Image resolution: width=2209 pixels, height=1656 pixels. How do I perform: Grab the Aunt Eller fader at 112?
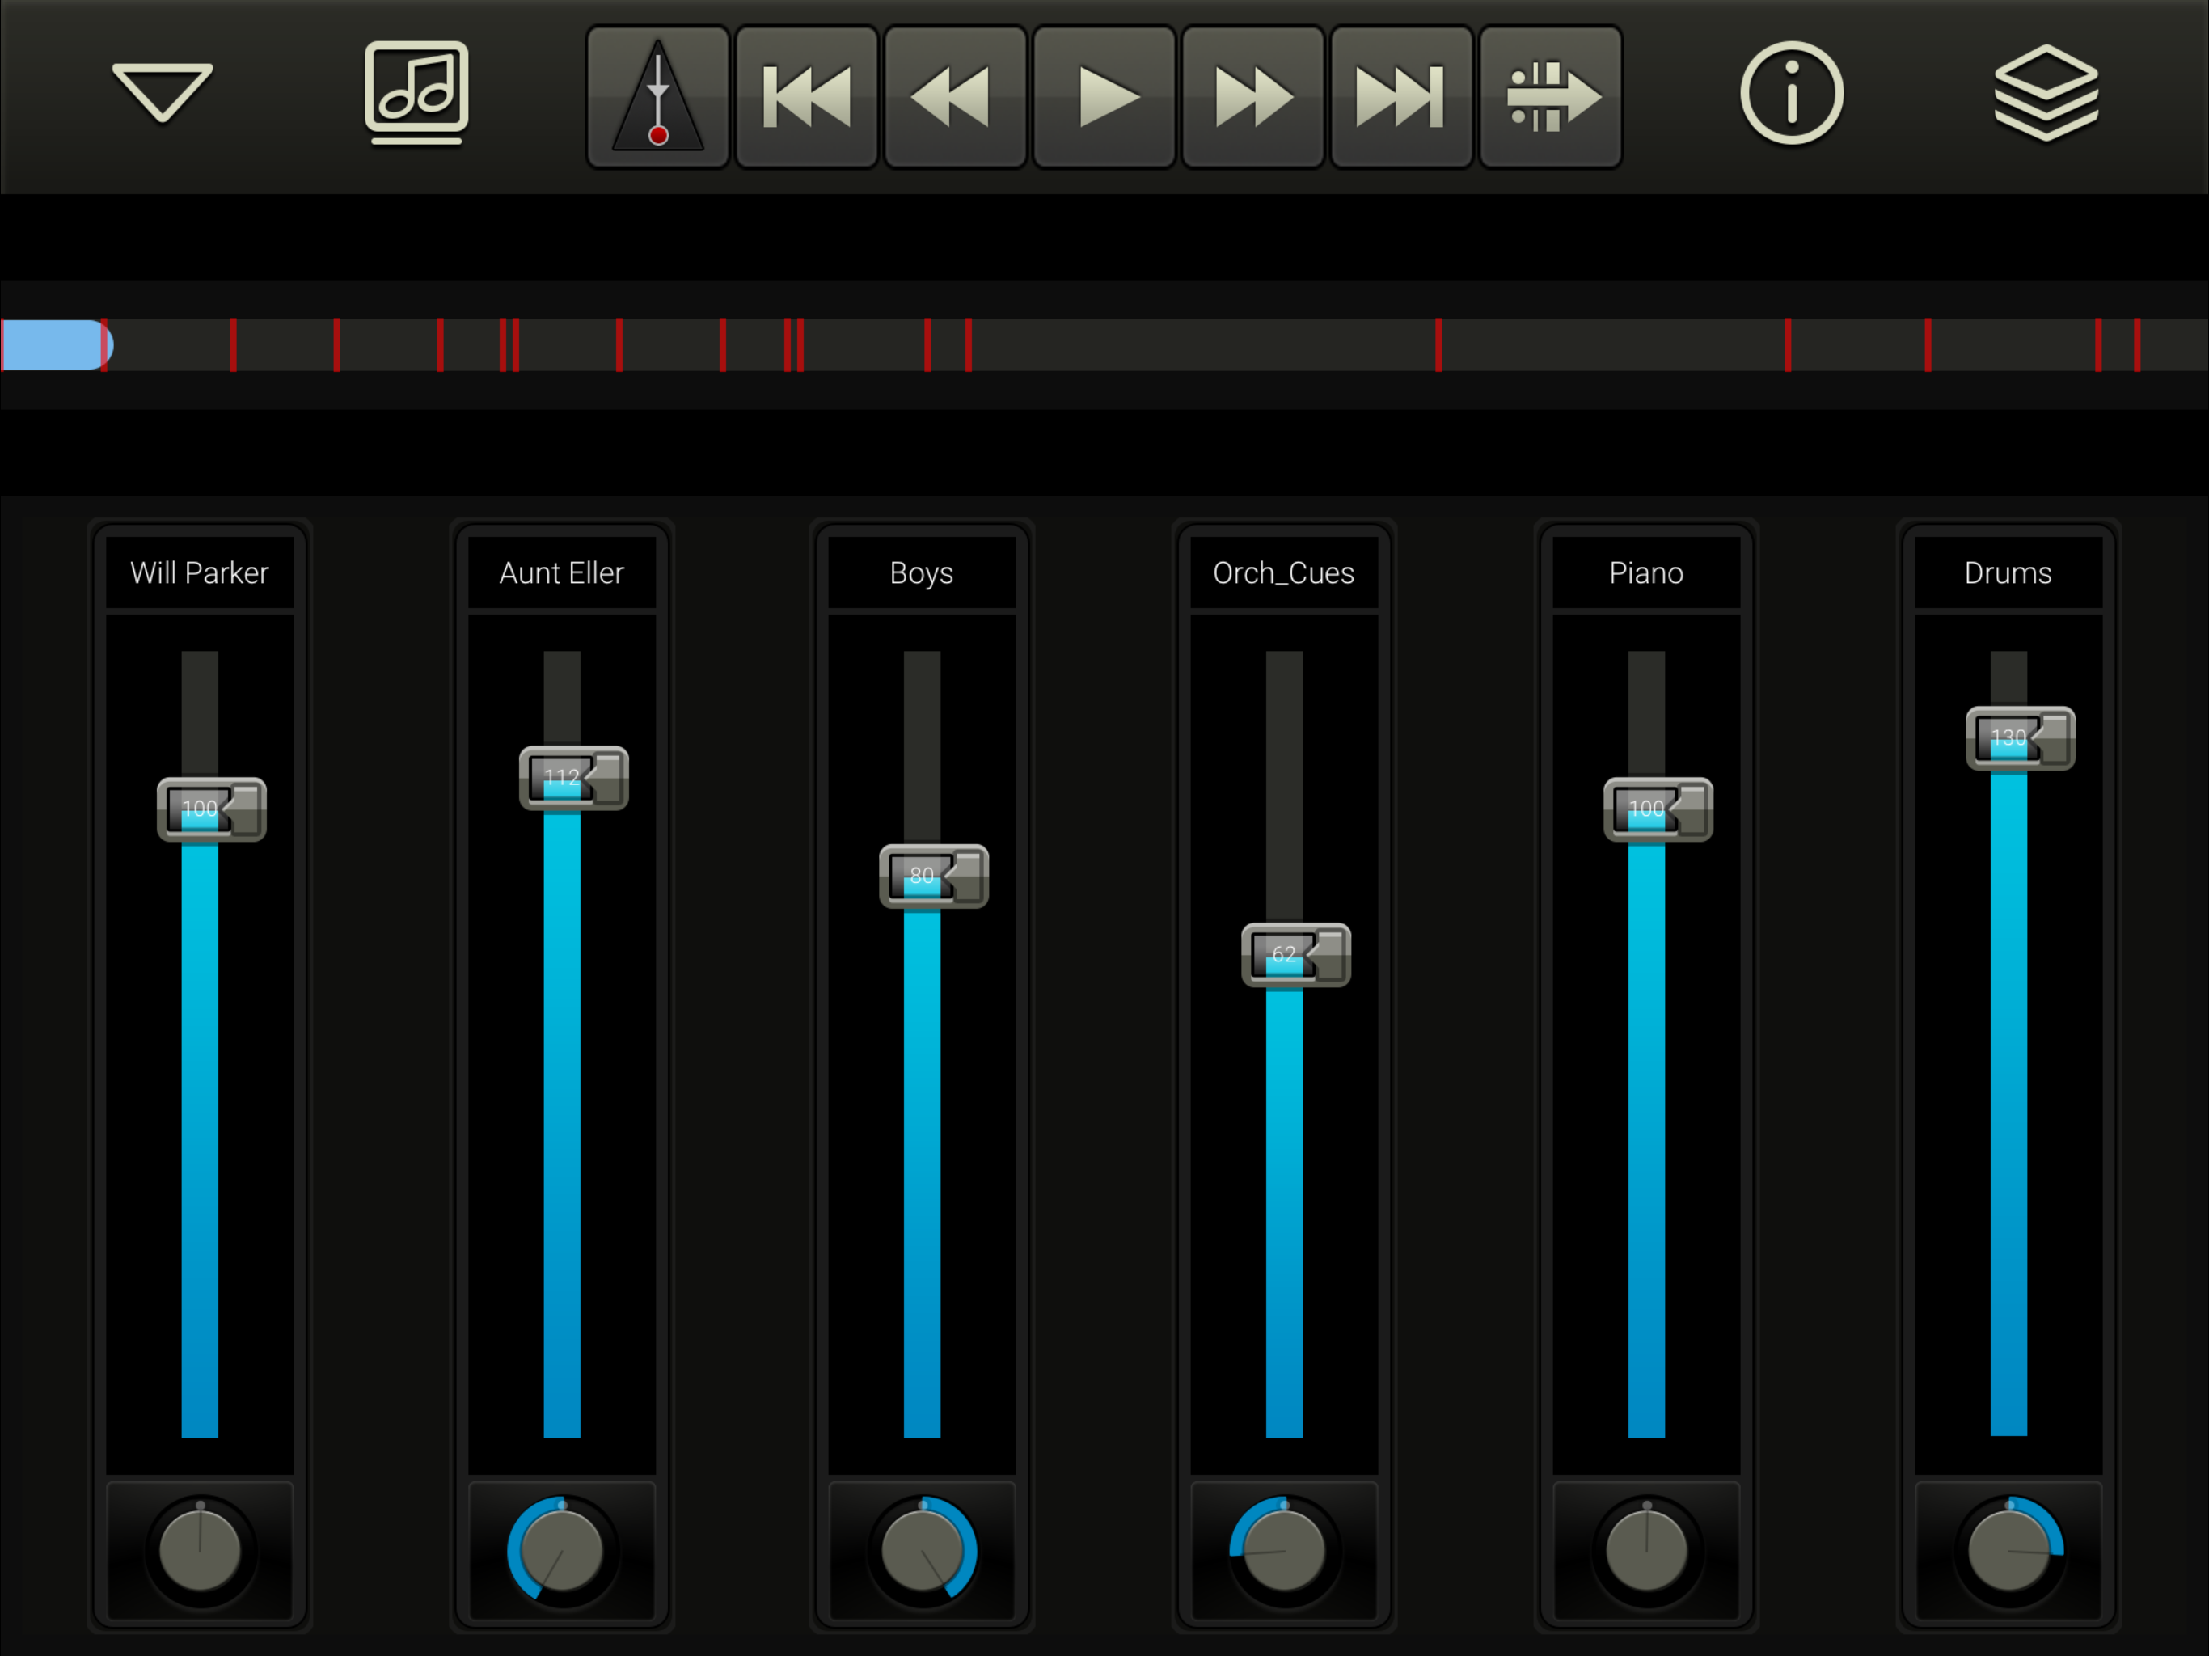pyautogui.click(x=573, y=777)
